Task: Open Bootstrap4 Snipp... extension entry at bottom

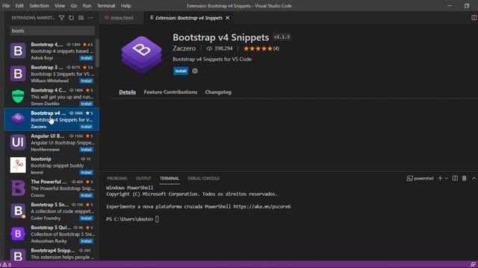Action: [52, 253]
